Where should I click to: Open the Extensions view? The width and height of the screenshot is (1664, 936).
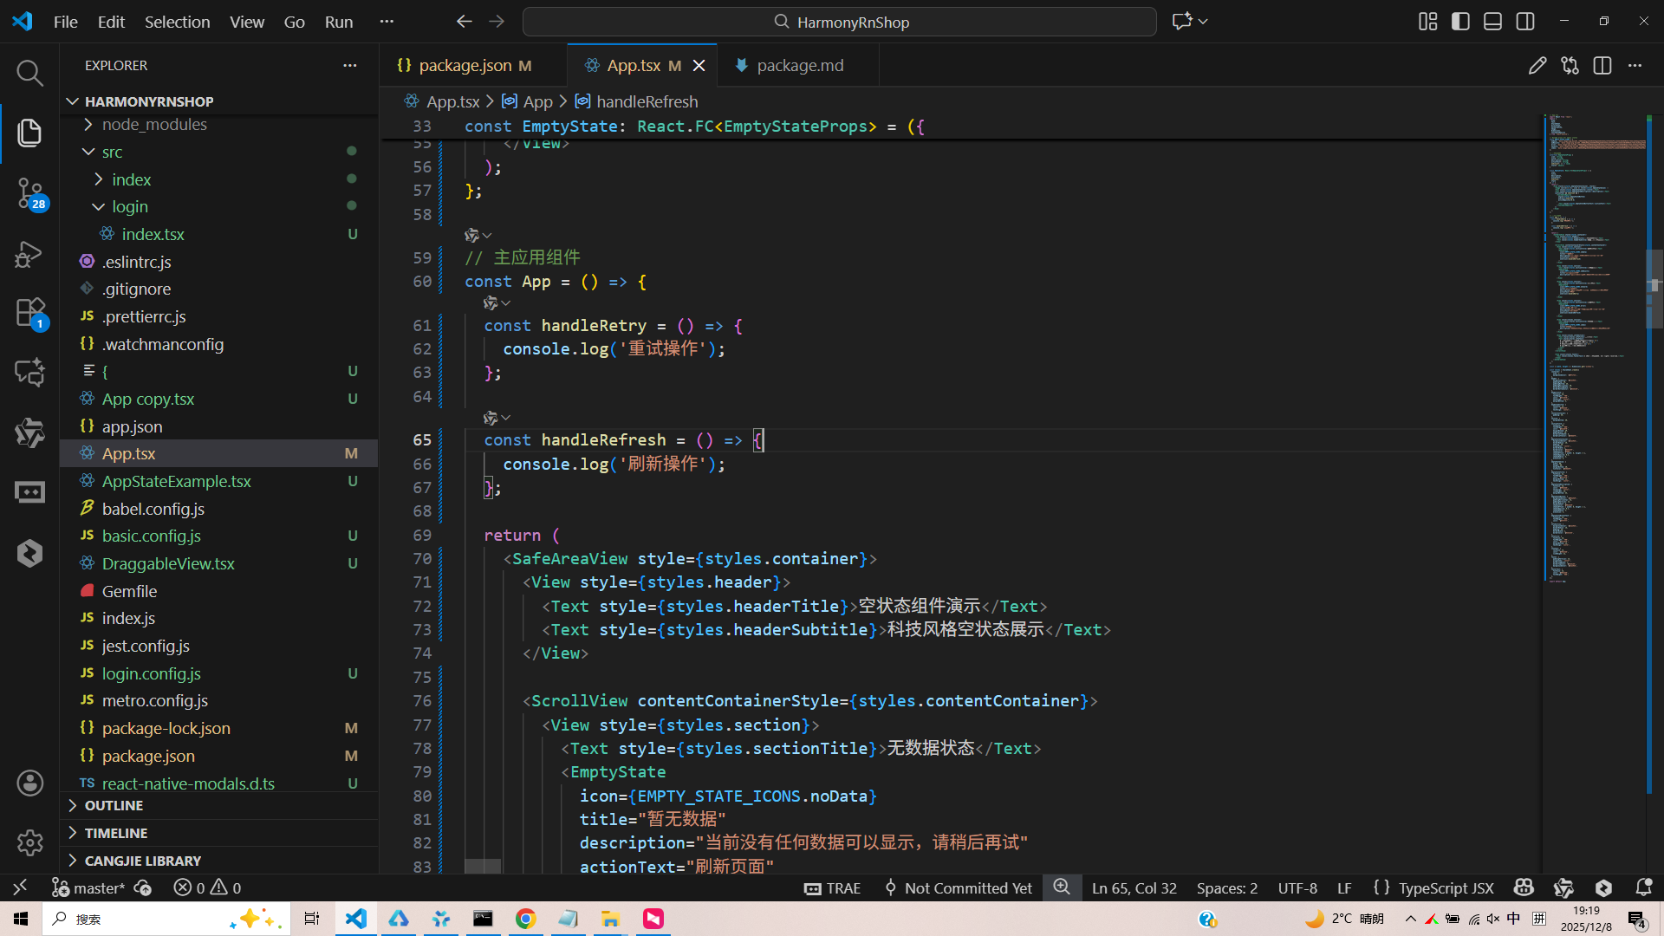29,313
